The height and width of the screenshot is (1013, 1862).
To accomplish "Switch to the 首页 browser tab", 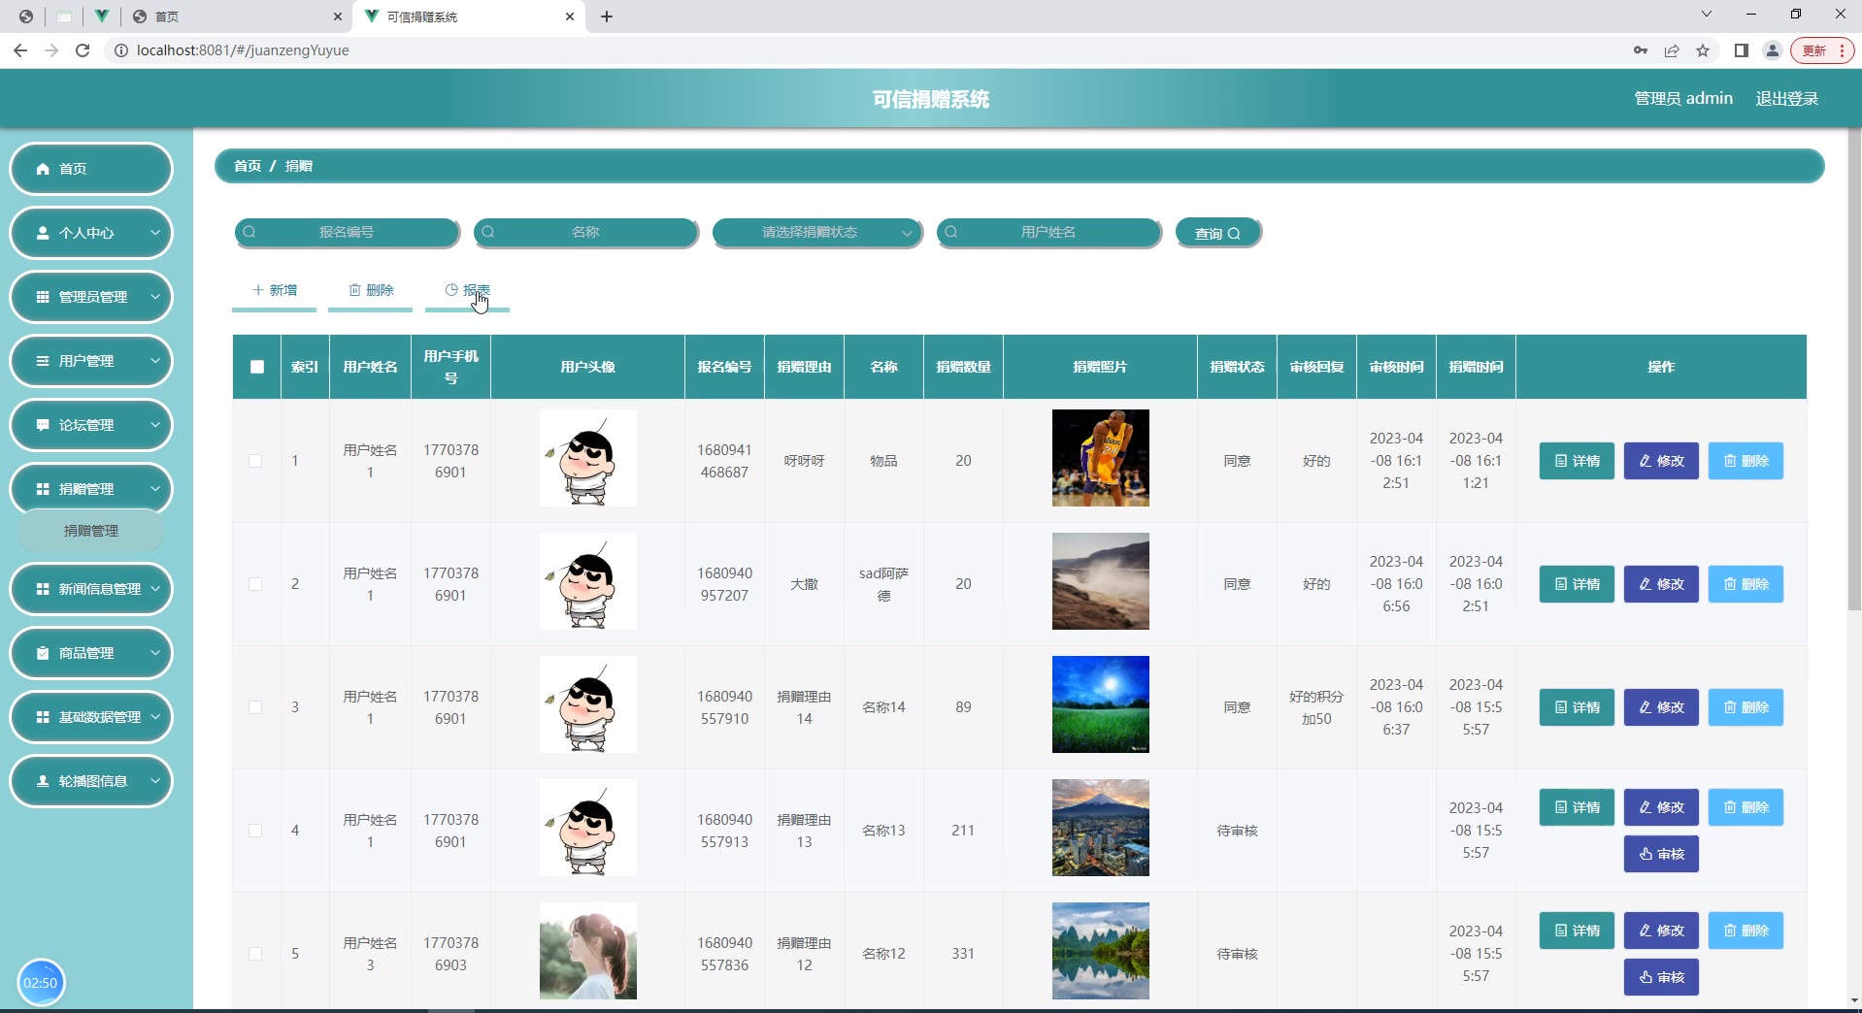I will (x=233, y=16).
